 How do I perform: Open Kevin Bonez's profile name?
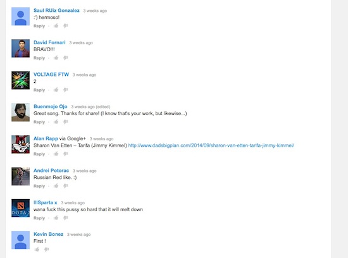(x=48, y=234)
